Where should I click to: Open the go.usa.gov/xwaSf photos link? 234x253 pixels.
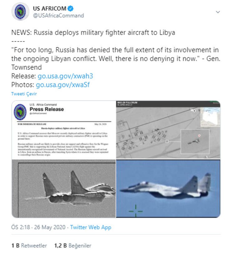63,85
